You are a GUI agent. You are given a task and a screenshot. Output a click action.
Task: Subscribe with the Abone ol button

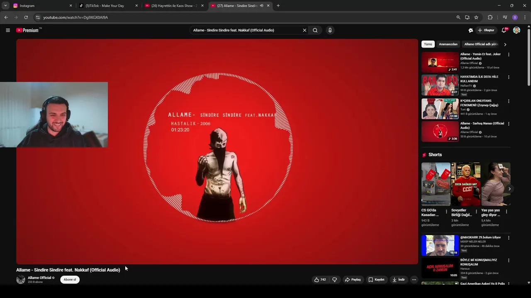tap(70, 280)
